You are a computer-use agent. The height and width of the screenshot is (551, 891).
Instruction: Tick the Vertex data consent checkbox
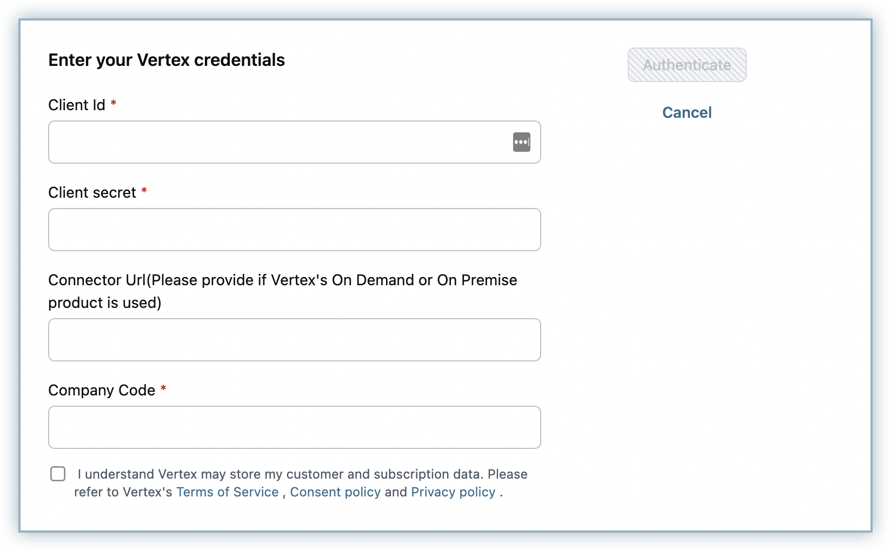point(58,474)
